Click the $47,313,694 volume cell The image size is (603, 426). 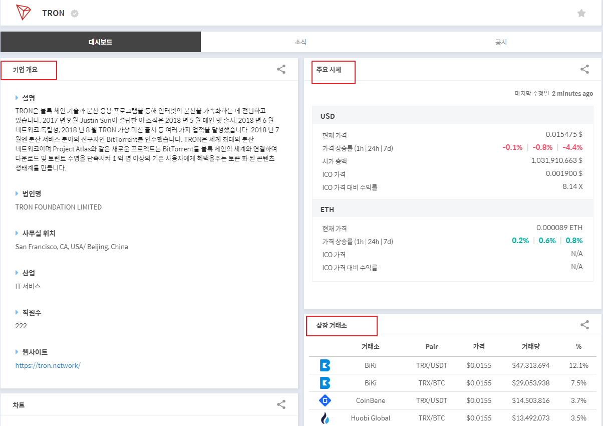531,365
